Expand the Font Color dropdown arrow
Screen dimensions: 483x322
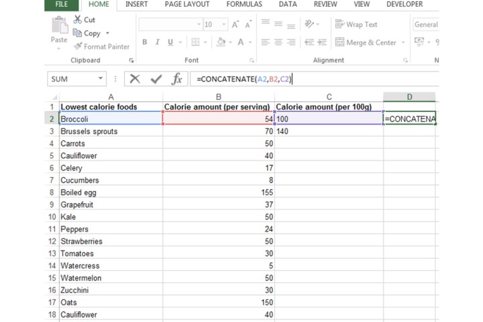point(250,42)
